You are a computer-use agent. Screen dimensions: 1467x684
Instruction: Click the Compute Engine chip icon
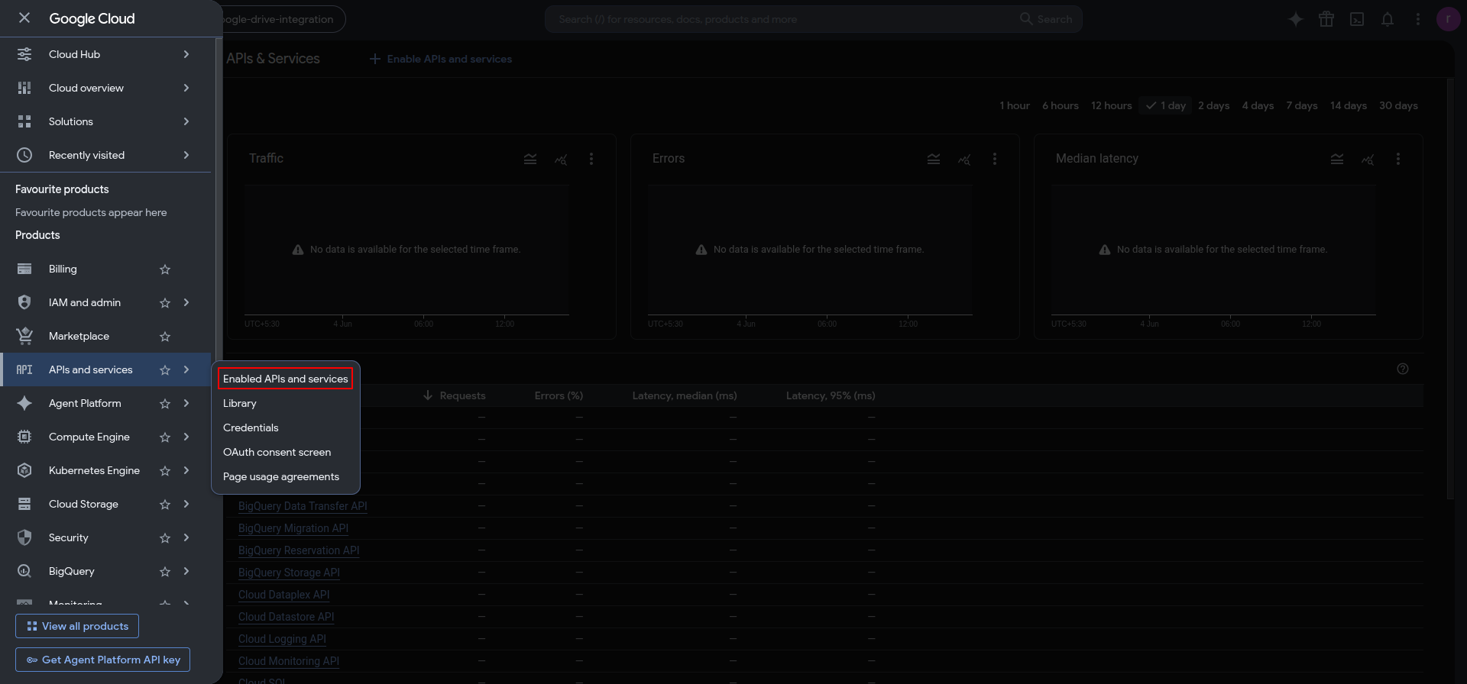[24, 437]
